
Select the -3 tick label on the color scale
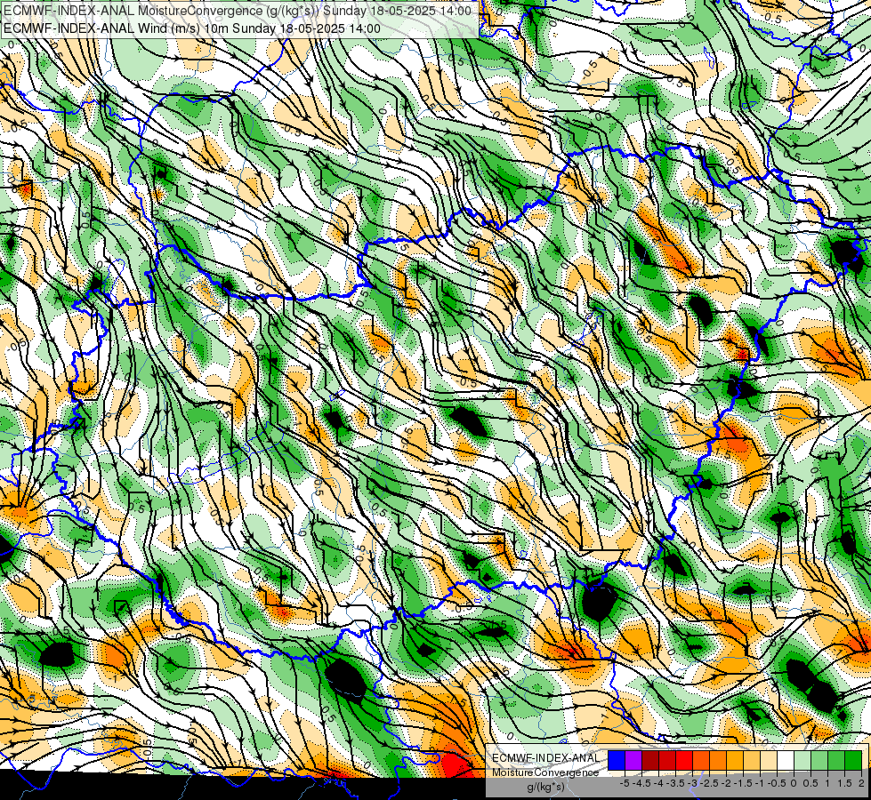click(692, 783)
